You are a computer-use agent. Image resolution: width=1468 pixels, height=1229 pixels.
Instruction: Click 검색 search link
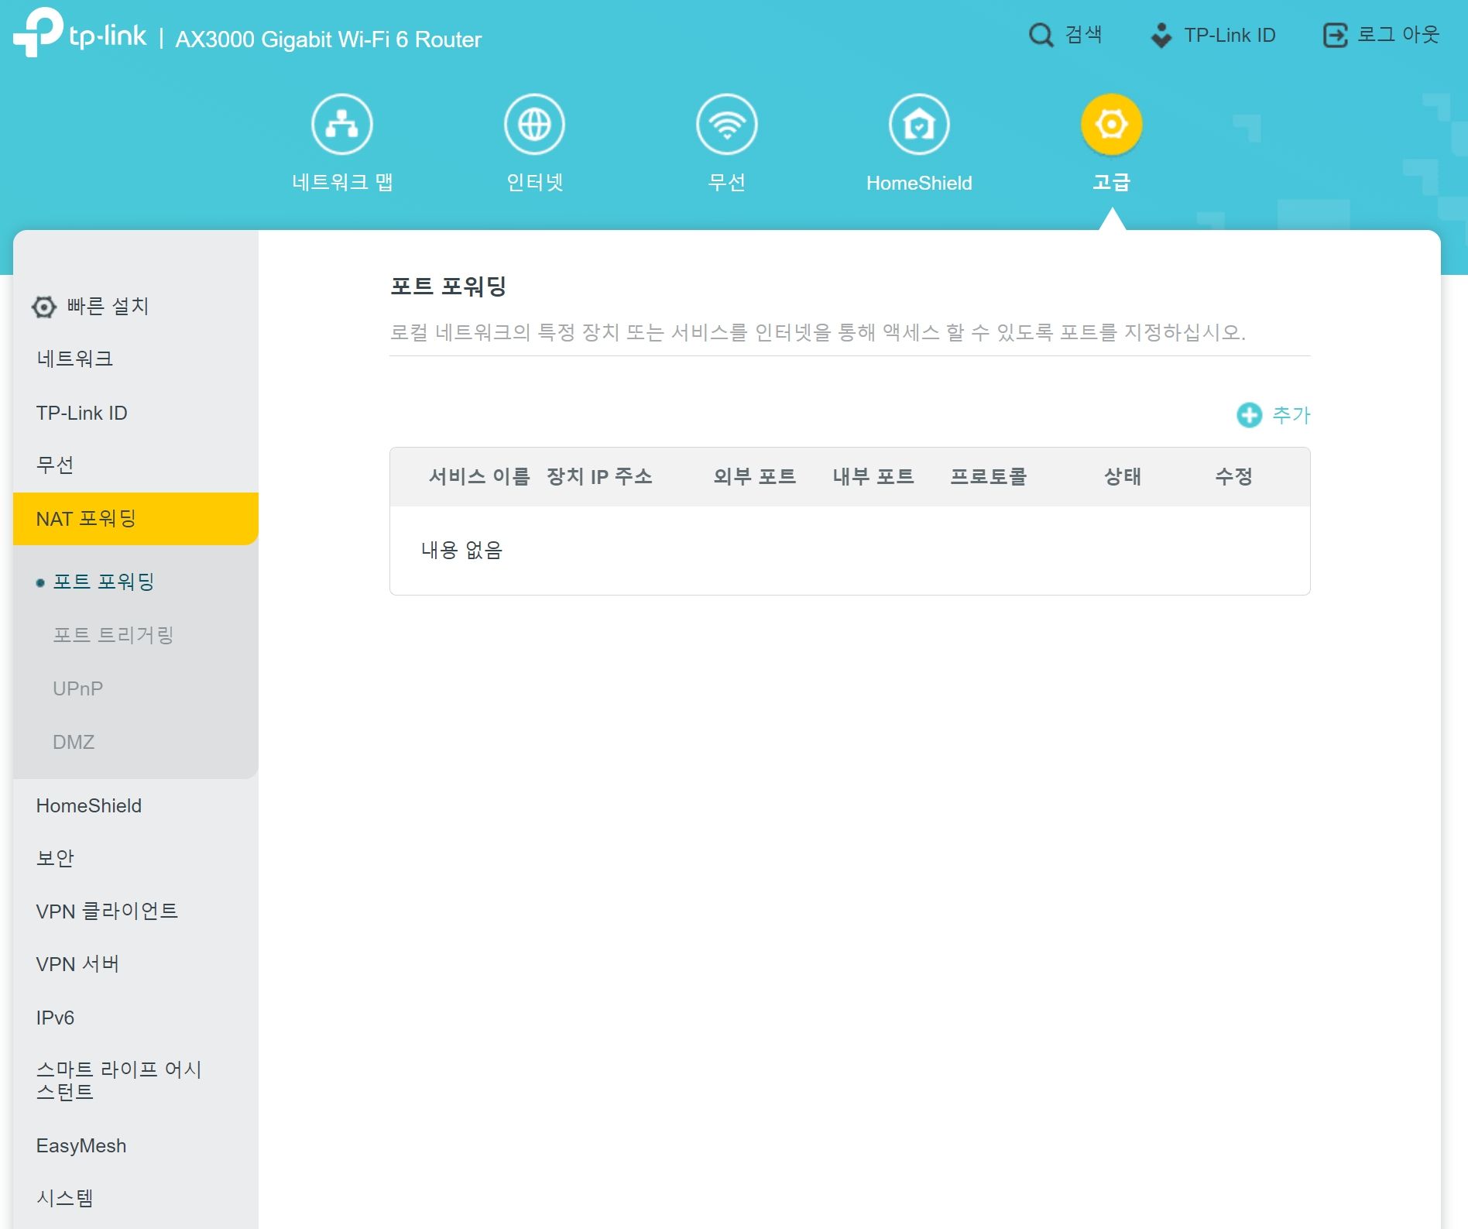1083,35
